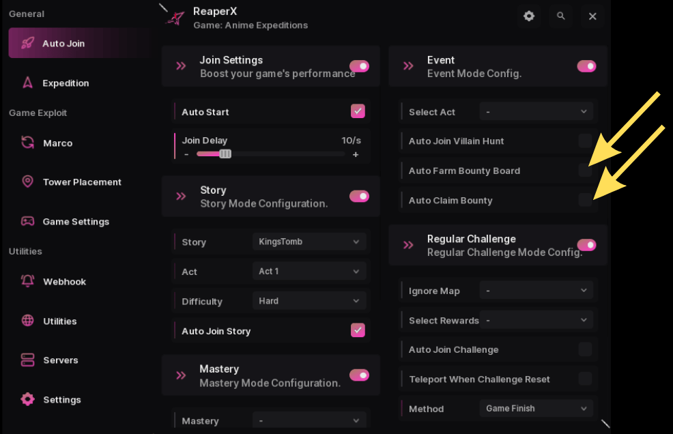
Task: Click the rocket icon beside Auto Join
Action: click(27, 43)
